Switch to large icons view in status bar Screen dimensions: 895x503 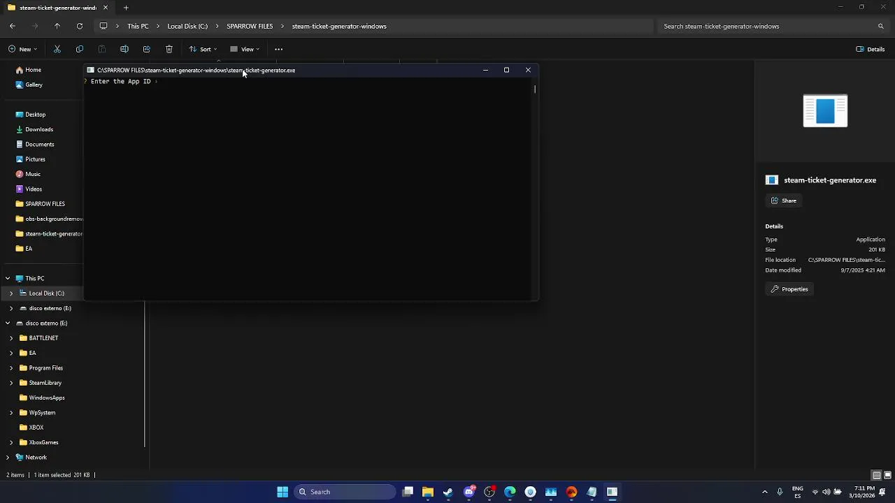(887, 475)
